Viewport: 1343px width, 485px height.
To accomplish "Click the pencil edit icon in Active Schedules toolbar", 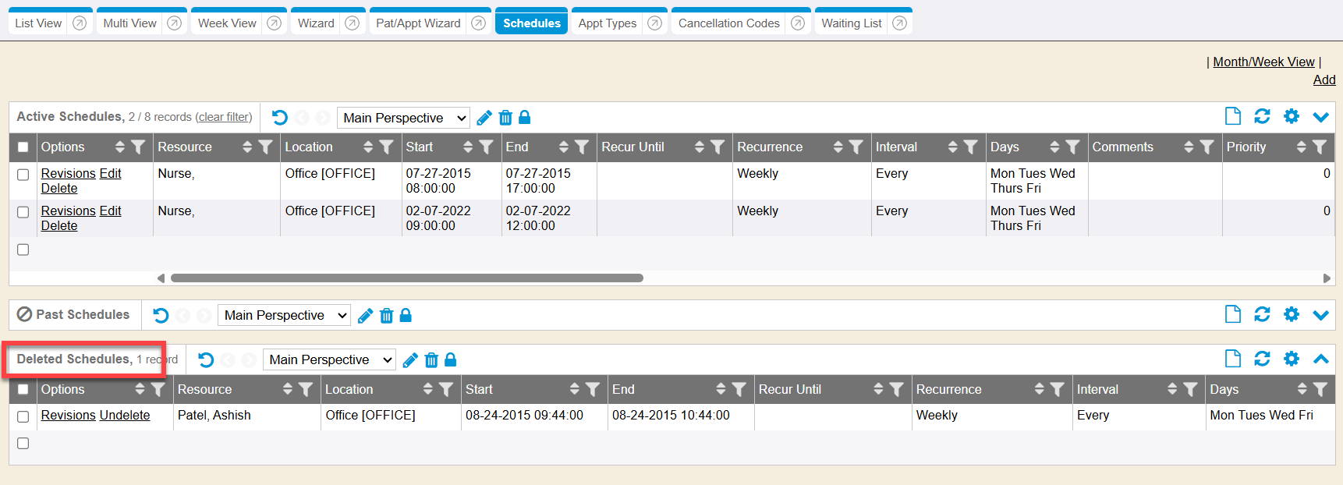I will click(x=484, y=118).
